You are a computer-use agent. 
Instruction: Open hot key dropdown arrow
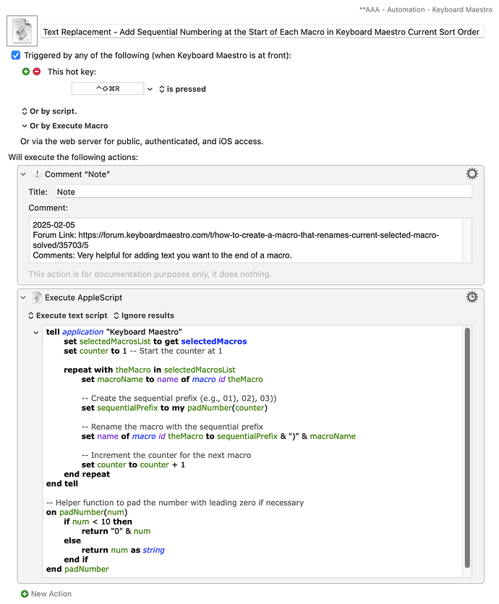coord(150,89)
